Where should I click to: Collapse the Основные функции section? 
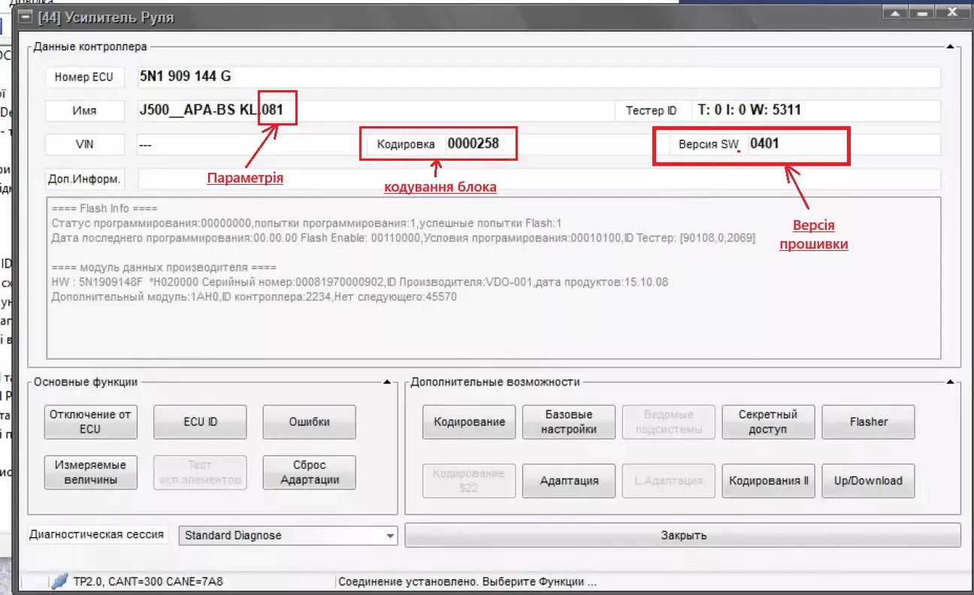click(x=387, y=382)
